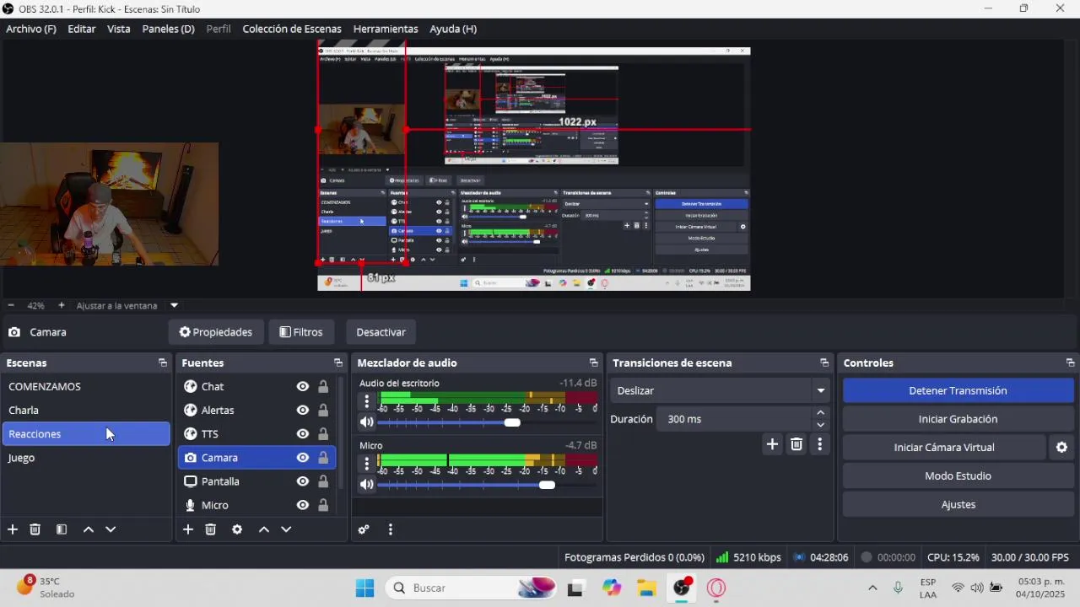The width and height of the screenshot is (1080, 607).
Task: Adjust Micro volume slider
Action: [x=547, y=485]
